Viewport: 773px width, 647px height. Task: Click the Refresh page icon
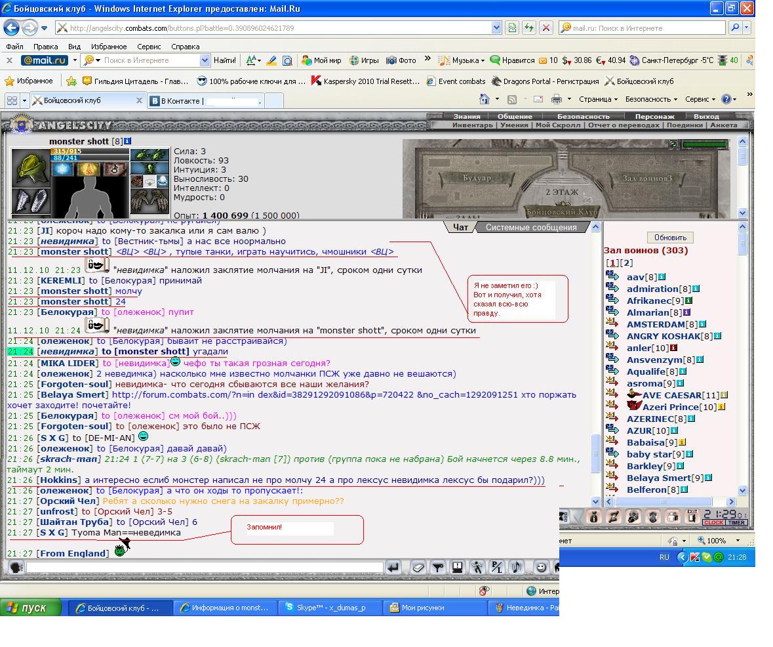pyautogui.click(x=529, y=28)
